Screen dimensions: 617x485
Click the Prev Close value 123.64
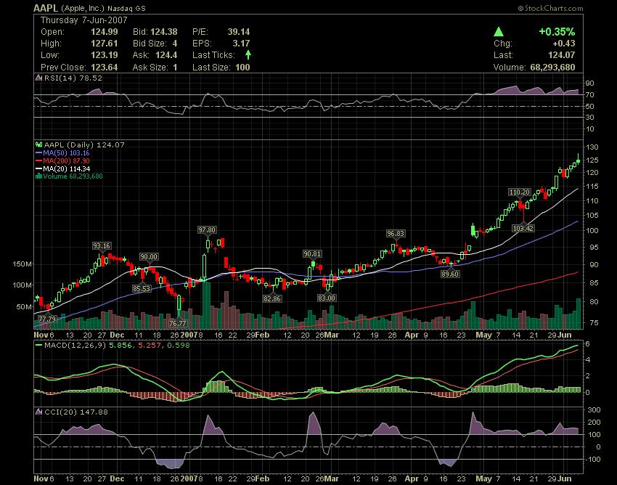click(105, 68)
